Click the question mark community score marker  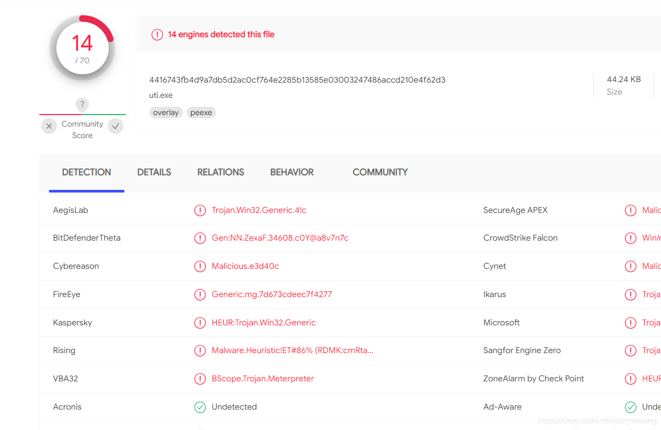[82, 105]
